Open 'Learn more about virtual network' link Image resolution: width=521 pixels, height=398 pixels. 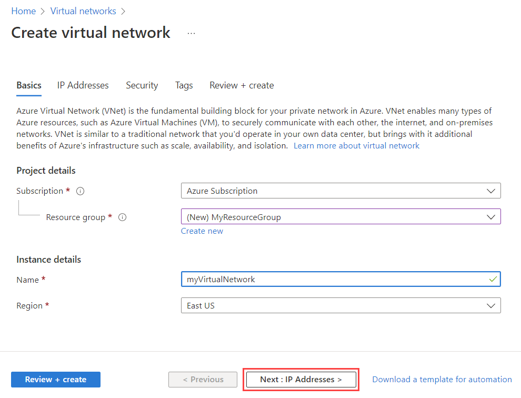coord(356,145)
